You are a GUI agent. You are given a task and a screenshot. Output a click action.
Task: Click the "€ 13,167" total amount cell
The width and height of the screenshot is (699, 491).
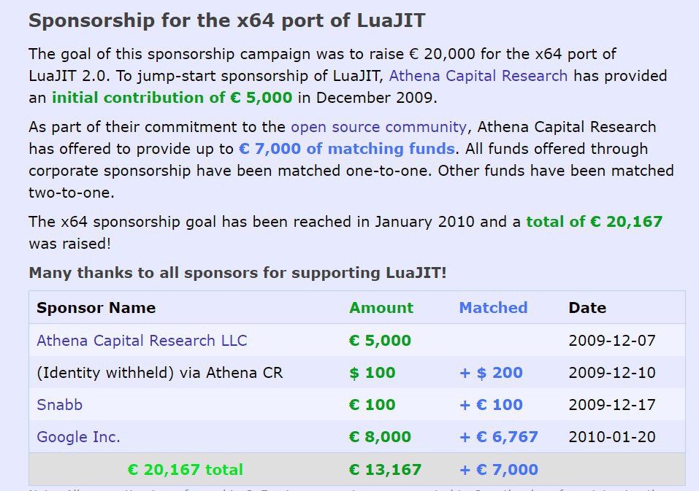click(x=382, y=470)
